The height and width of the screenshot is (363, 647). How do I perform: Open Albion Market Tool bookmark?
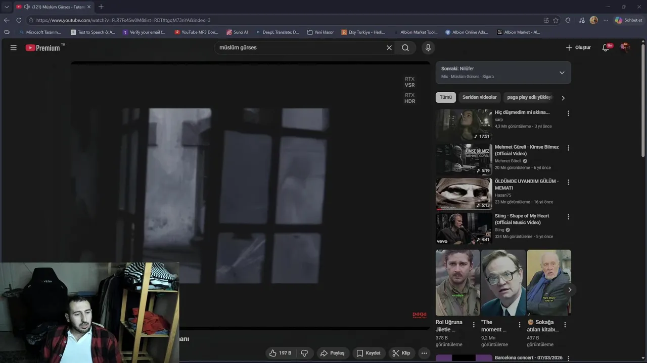click(415, 32)
